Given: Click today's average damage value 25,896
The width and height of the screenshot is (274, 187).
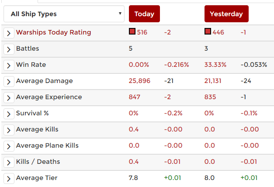Looking at the screenshot, I should pyautogui.click(x=139, y=81).
